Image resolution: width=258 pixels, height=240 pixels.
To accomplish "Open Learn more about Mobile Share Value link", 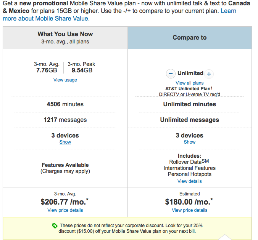I will 119,14.
